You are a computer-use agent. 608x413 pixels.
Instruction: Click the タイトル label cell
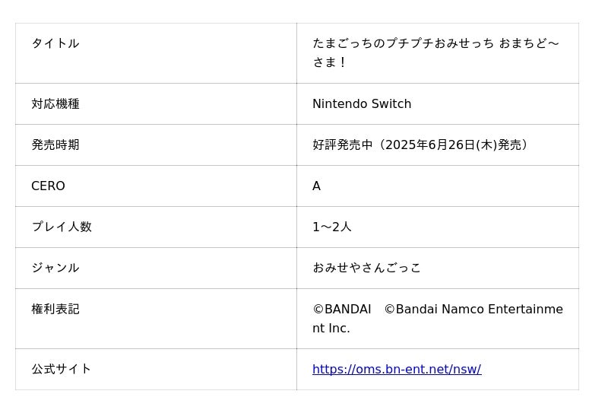[55, 44]
